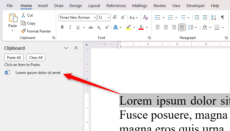Image resolution: width=230 pixels, height=131 pixels.
Task: Open underline style dropdown arrow
Action: [x=84, y=27]
